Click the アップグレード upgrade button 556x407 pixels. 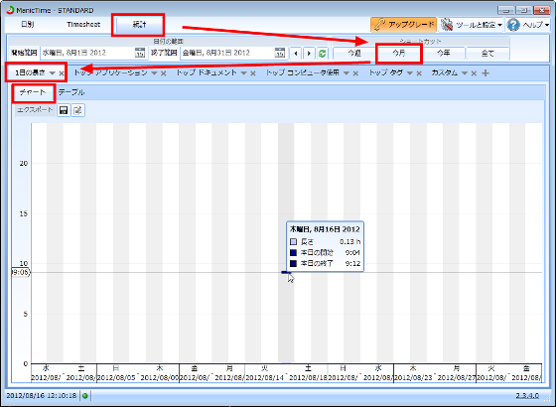pyautogui.click(x=404, y=25)
